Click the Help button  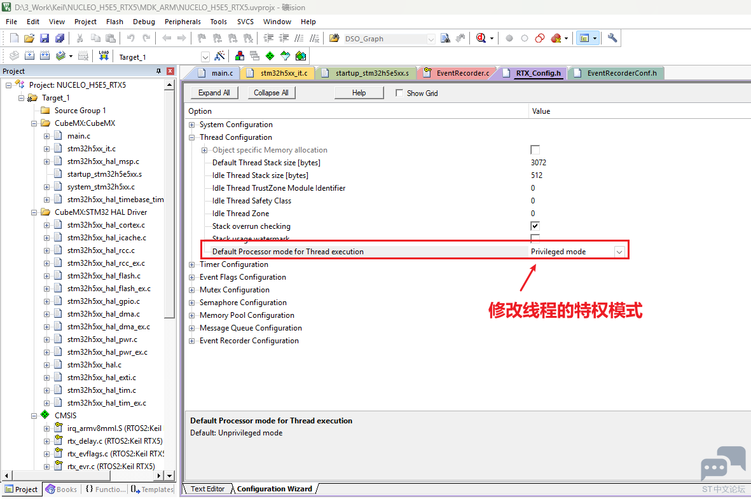(359, 93)
